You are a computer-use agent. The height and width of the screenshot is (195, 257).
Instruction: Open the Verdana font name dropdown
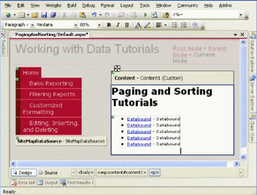click(x=76, y=25)
